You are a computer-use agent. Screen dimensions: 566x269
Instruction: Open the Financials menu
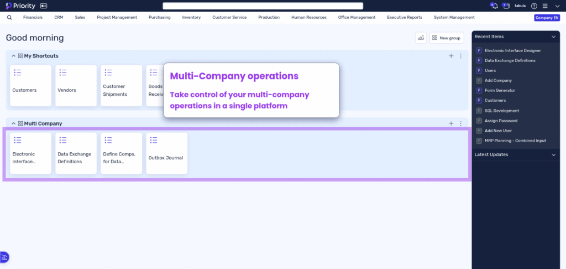(33, 17)
